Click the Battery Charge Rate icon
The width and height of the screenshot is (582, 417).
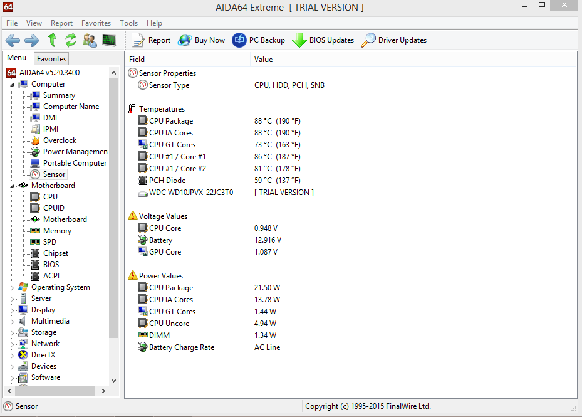[143, 347]
